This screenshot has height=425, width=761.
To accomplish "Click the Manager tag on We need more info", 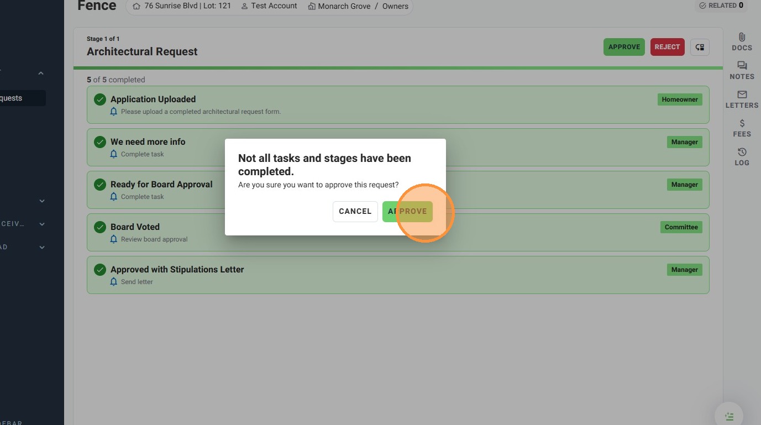I will (x=685, y=142).
